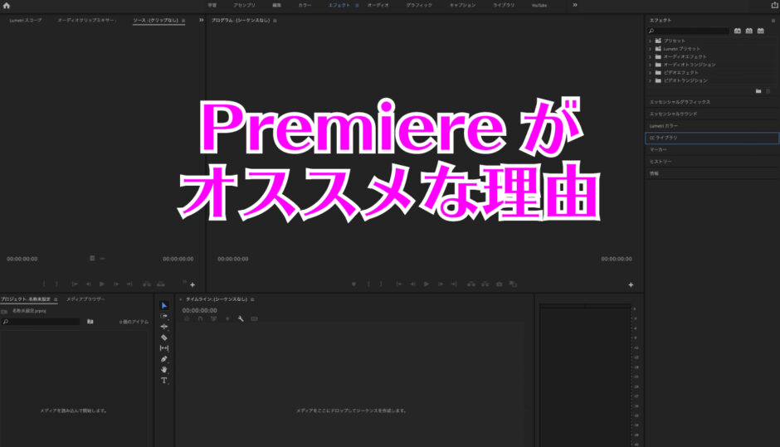Create new custom bin in Effects panel
The image size is (780, 447).
(x=758, y=91)
